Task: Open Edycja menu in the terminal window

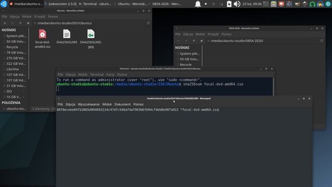Action: [71, 74]
